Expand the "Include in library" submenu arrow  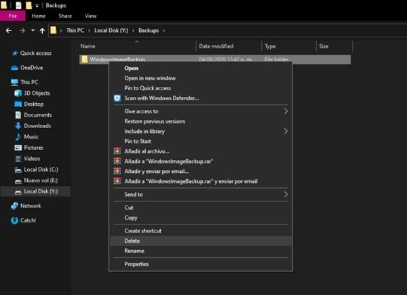(286, 131)
